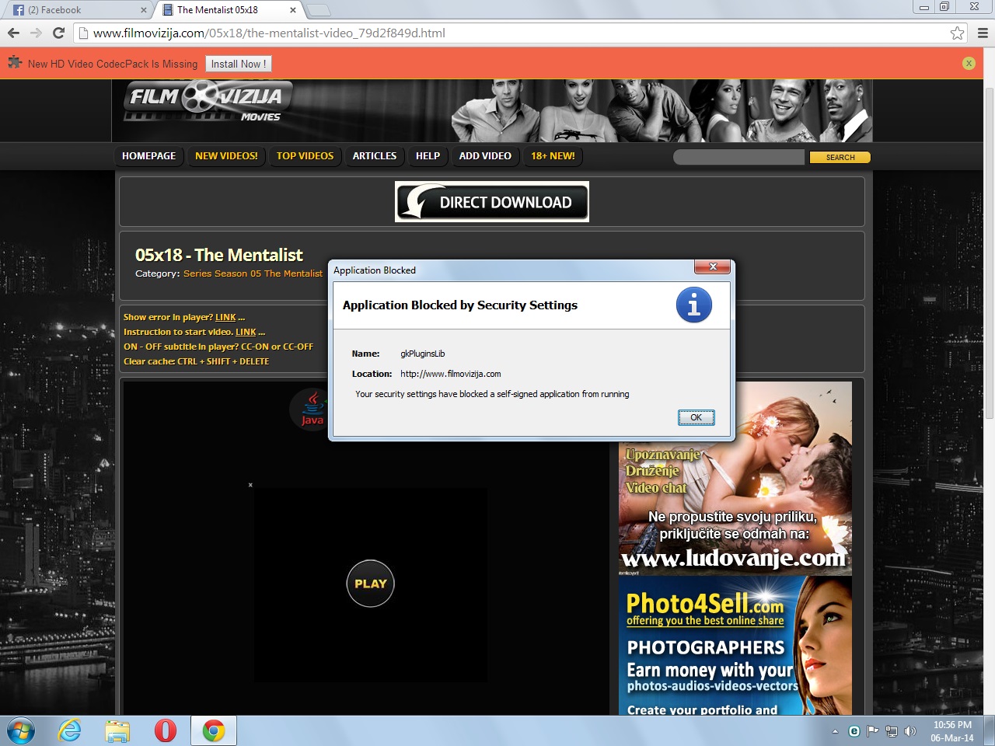Open the ludovanje.com dating ad banner
The width and height of the screenshot is (995, 746).
point(735,479)
